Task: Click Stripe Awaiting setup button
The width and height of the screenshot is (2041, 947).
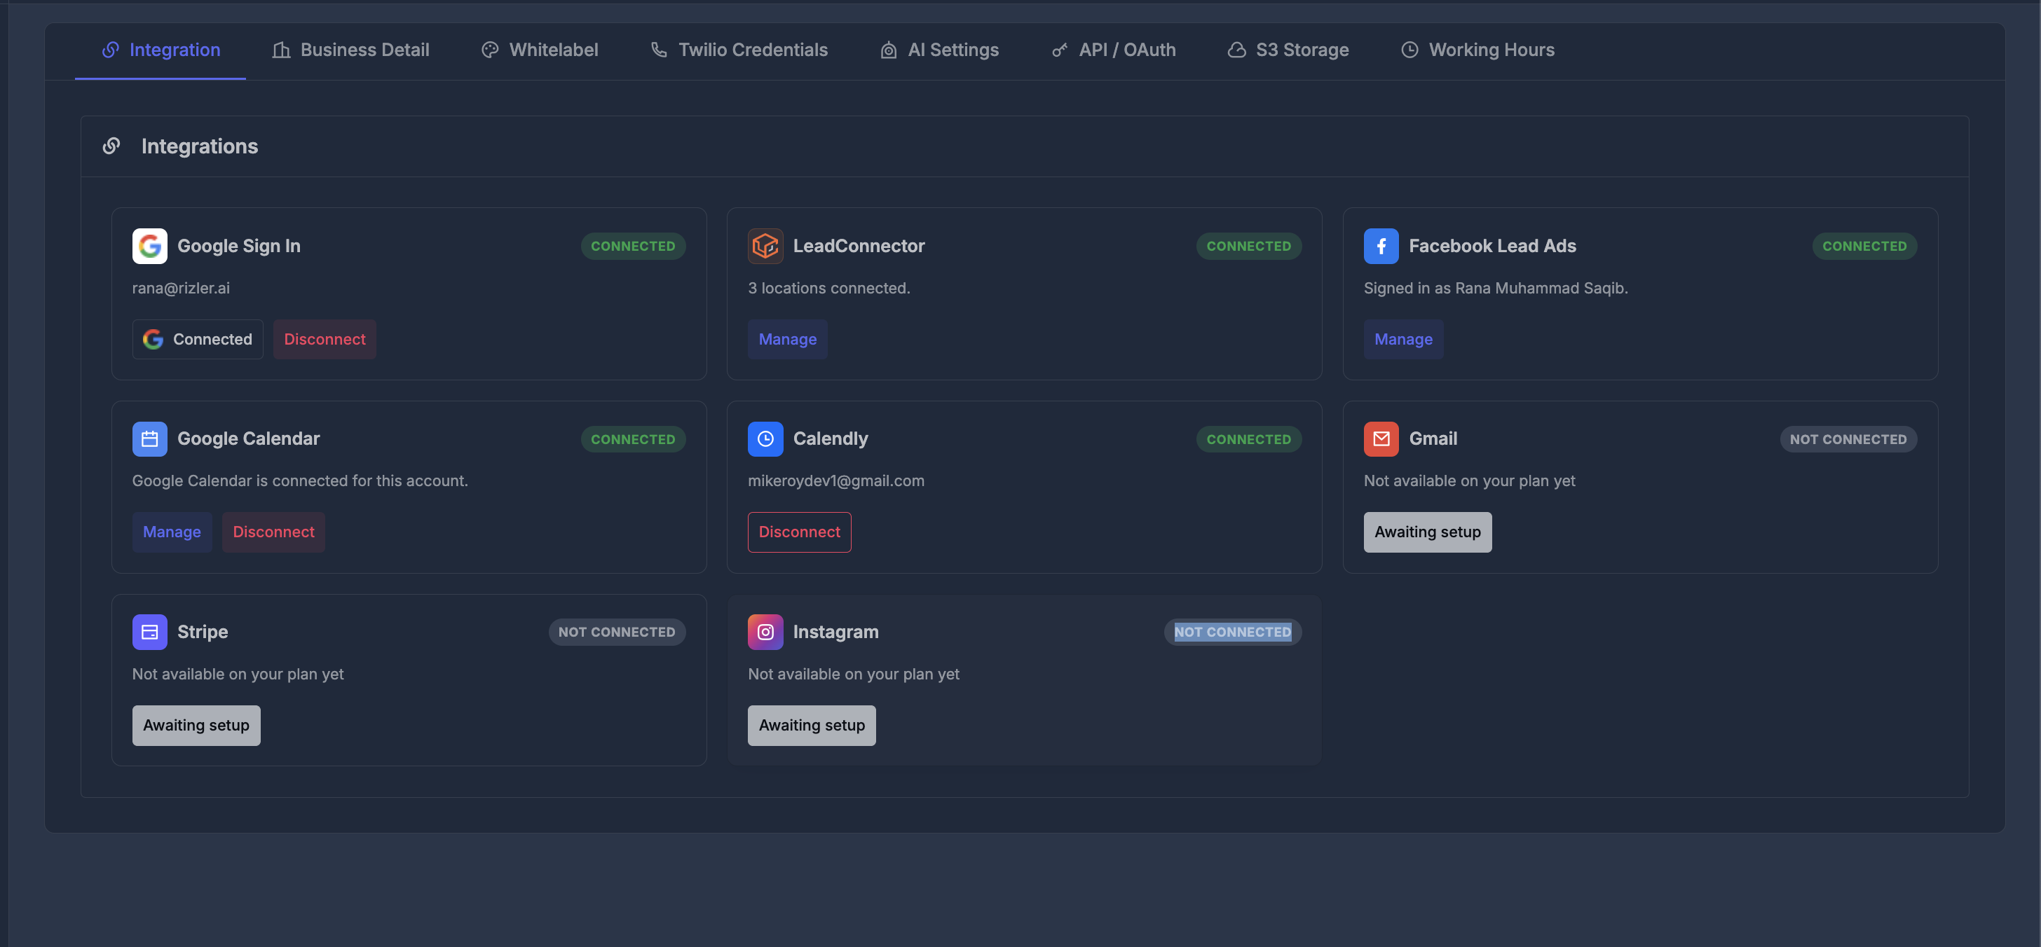Action: point(196,725)
